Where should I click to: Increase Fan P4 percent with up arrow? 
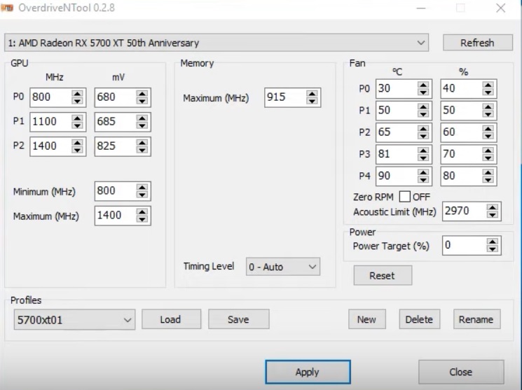click(x=488, y=173)
